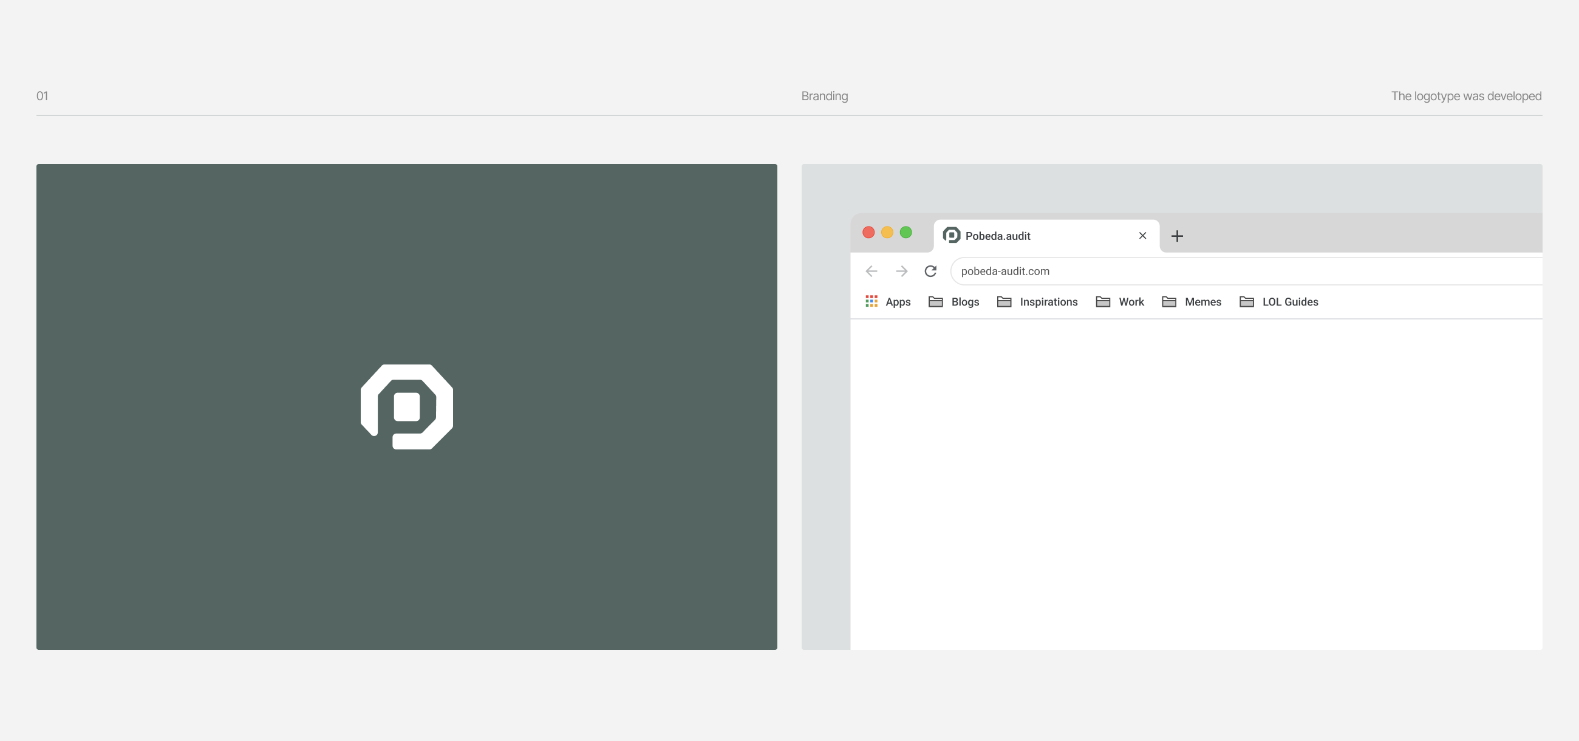Click the Pobeda favicon in the tab

point(951,235)
